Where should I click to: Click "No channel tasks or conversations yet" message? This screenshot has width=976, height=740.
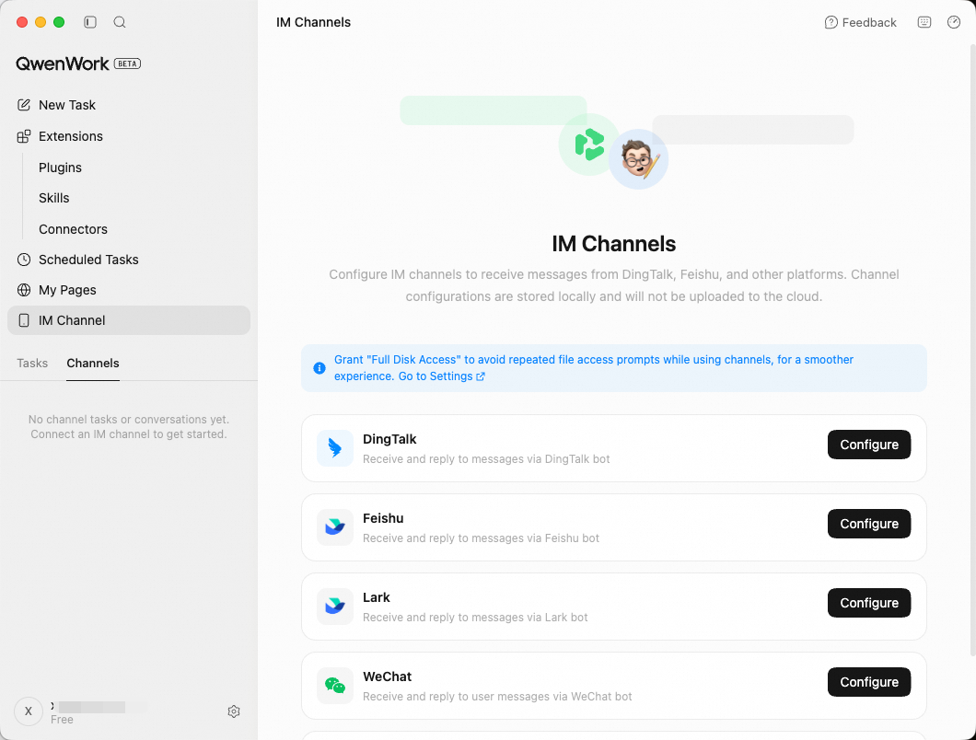click(129, 420)
